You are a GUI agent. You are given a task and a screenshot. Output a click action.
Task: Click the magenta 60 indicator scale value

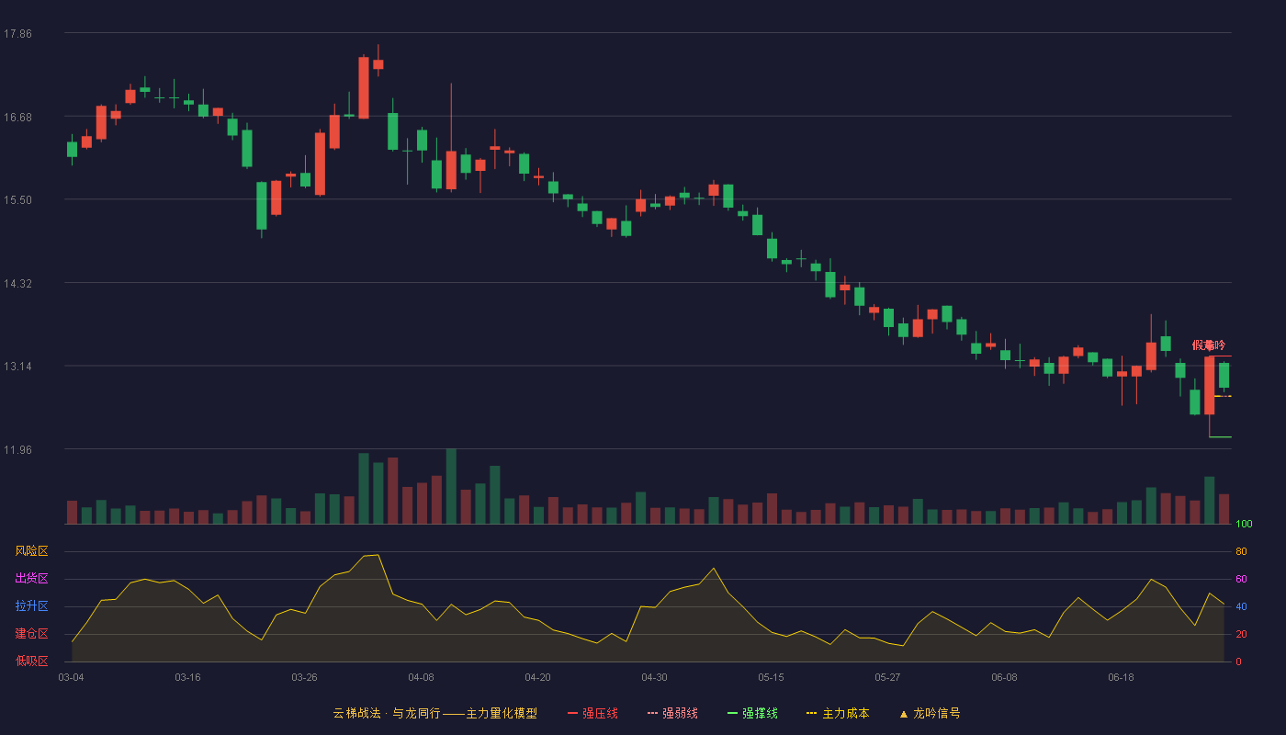pyautogui.click(x=1241, y=579)
